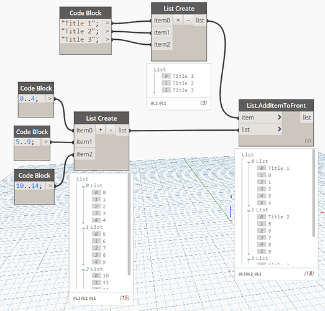Click plus button on top List Create node

(178, 21)
